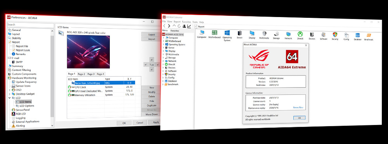Click the Renew Now link
Image resolution: width=388 pixels, height=144 pixels.
(x=298, y=108)
